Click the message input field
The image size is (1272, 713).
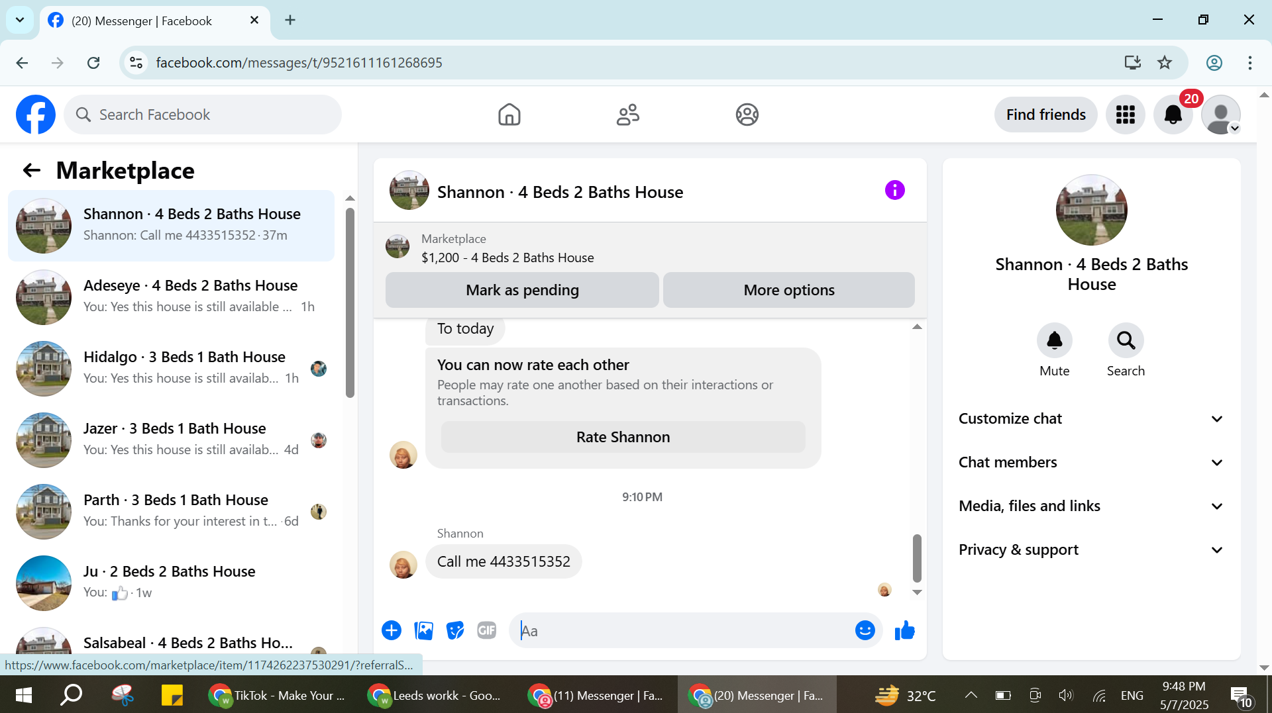(x=682, y=631)
